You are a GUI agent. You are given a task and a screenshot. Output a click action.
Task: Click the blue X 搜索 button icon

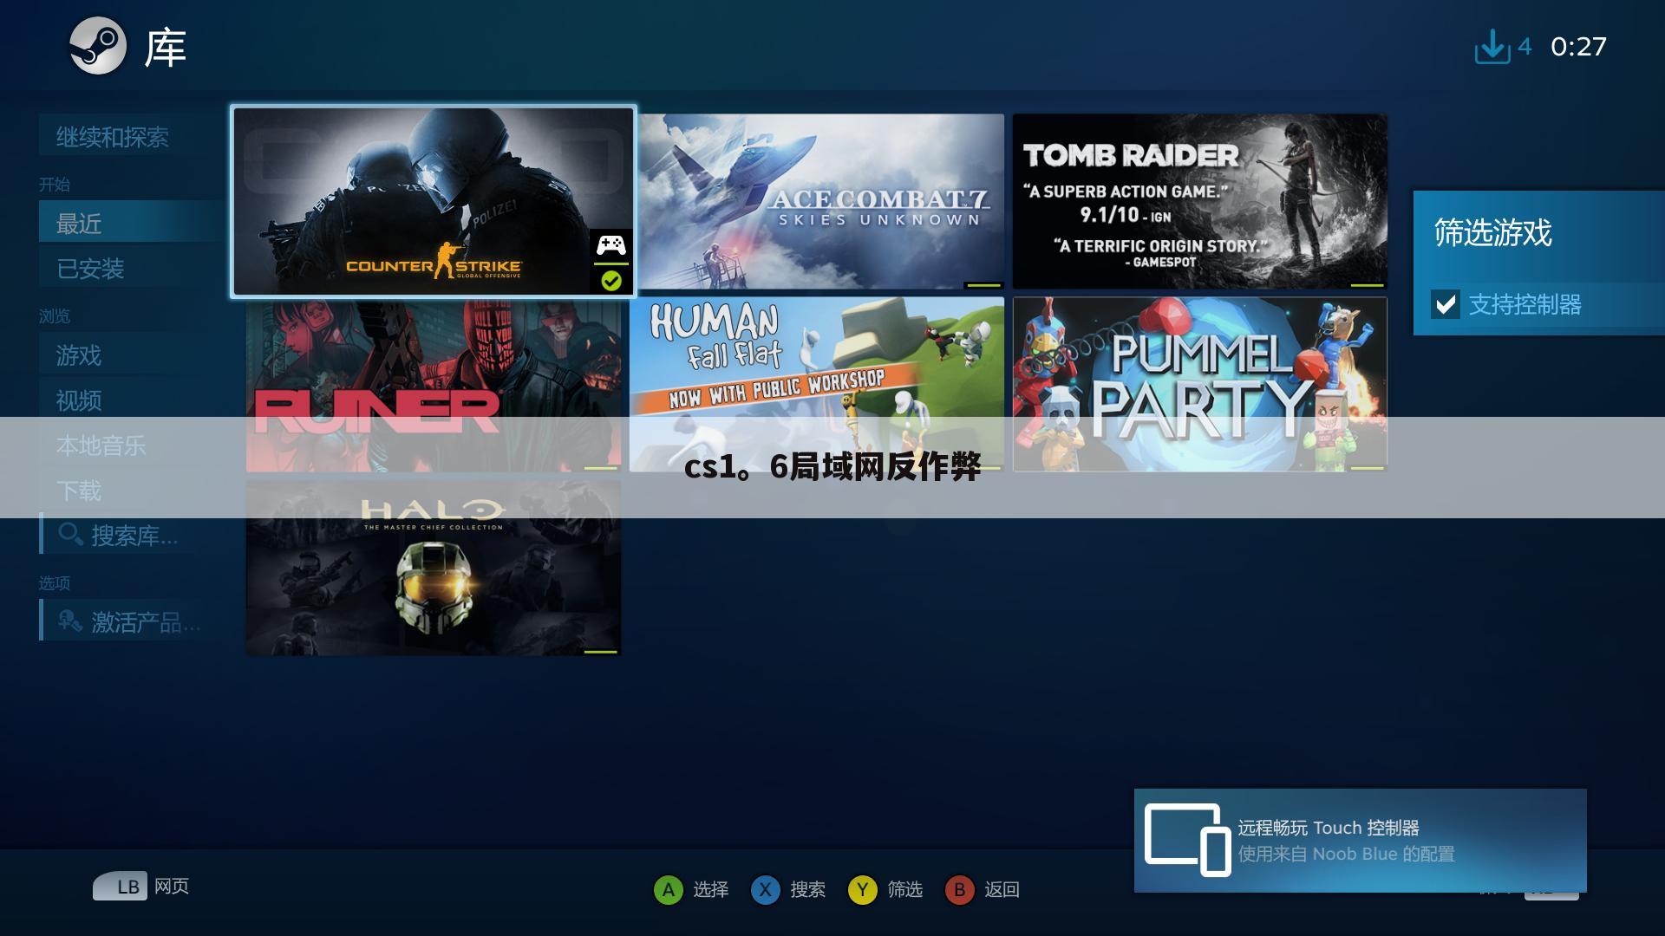click(765, 889)
